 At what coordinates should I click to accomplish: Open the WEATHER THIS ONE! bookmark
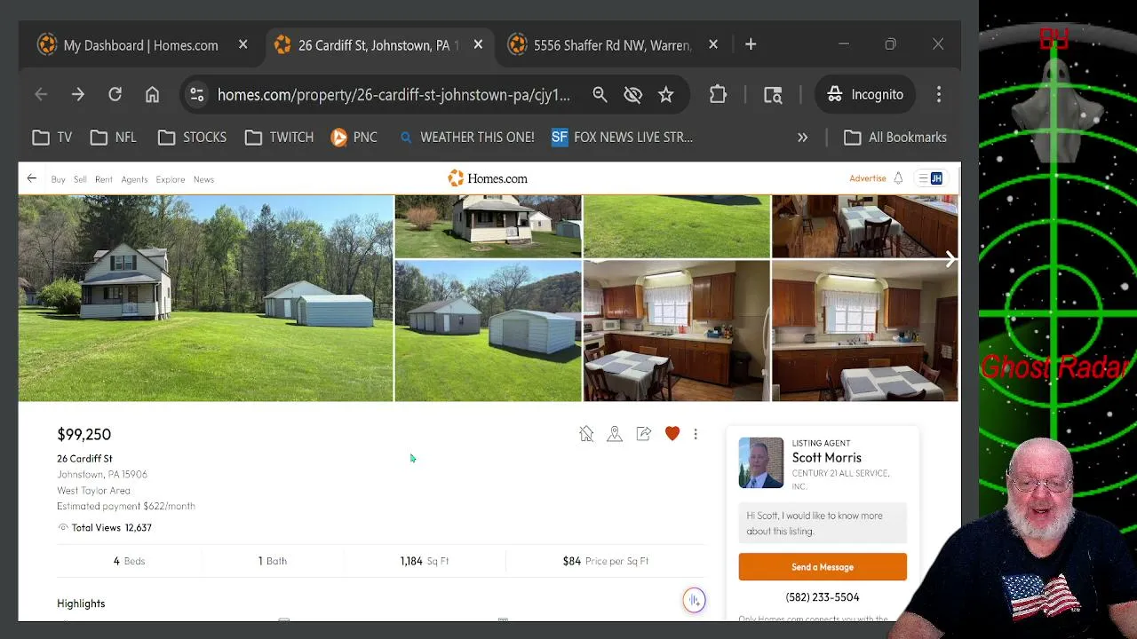[467, 138]
